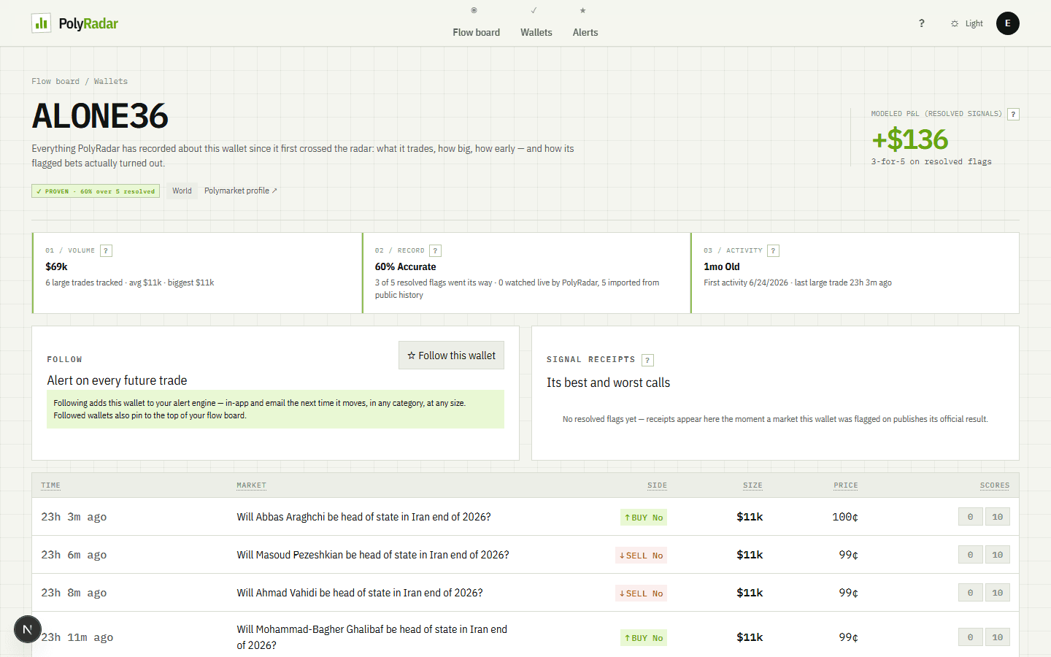Viewport: 1051px width, 657px height.
Task: Sort table by the SCORES column
Action: (995, 485)
